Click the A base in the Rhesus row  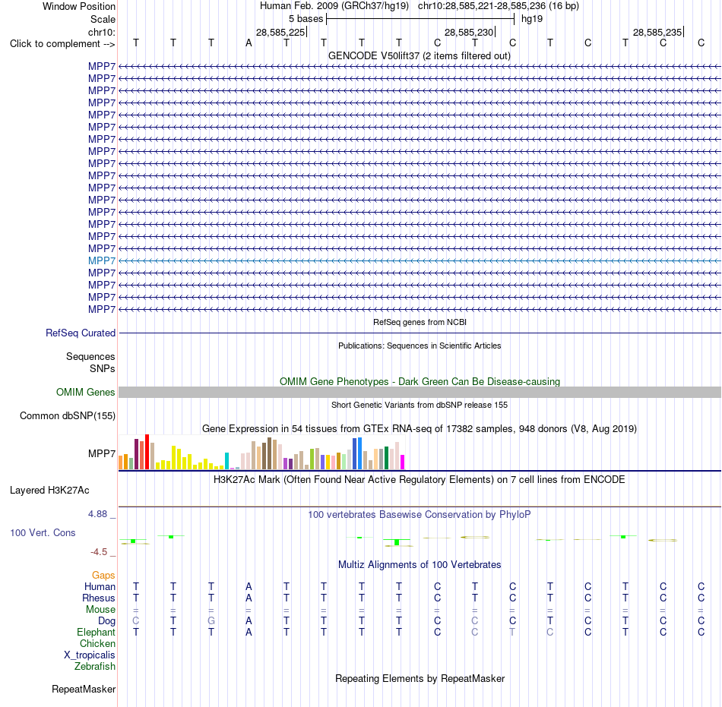click(x=249, y=598)
